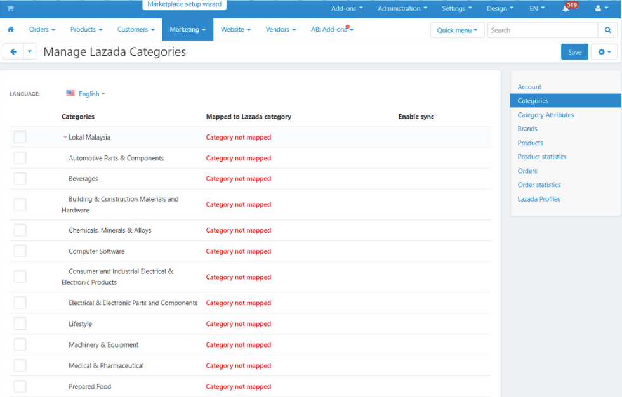Click Category not mapped for Computer Software

(x=239, y=251)
